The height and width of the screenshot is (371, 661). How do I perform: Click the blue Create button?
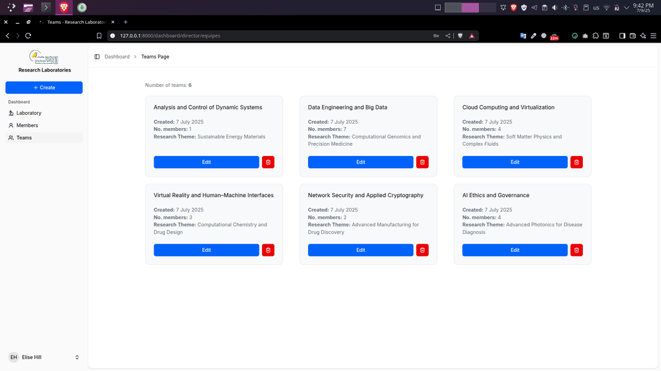coord(44,88)
